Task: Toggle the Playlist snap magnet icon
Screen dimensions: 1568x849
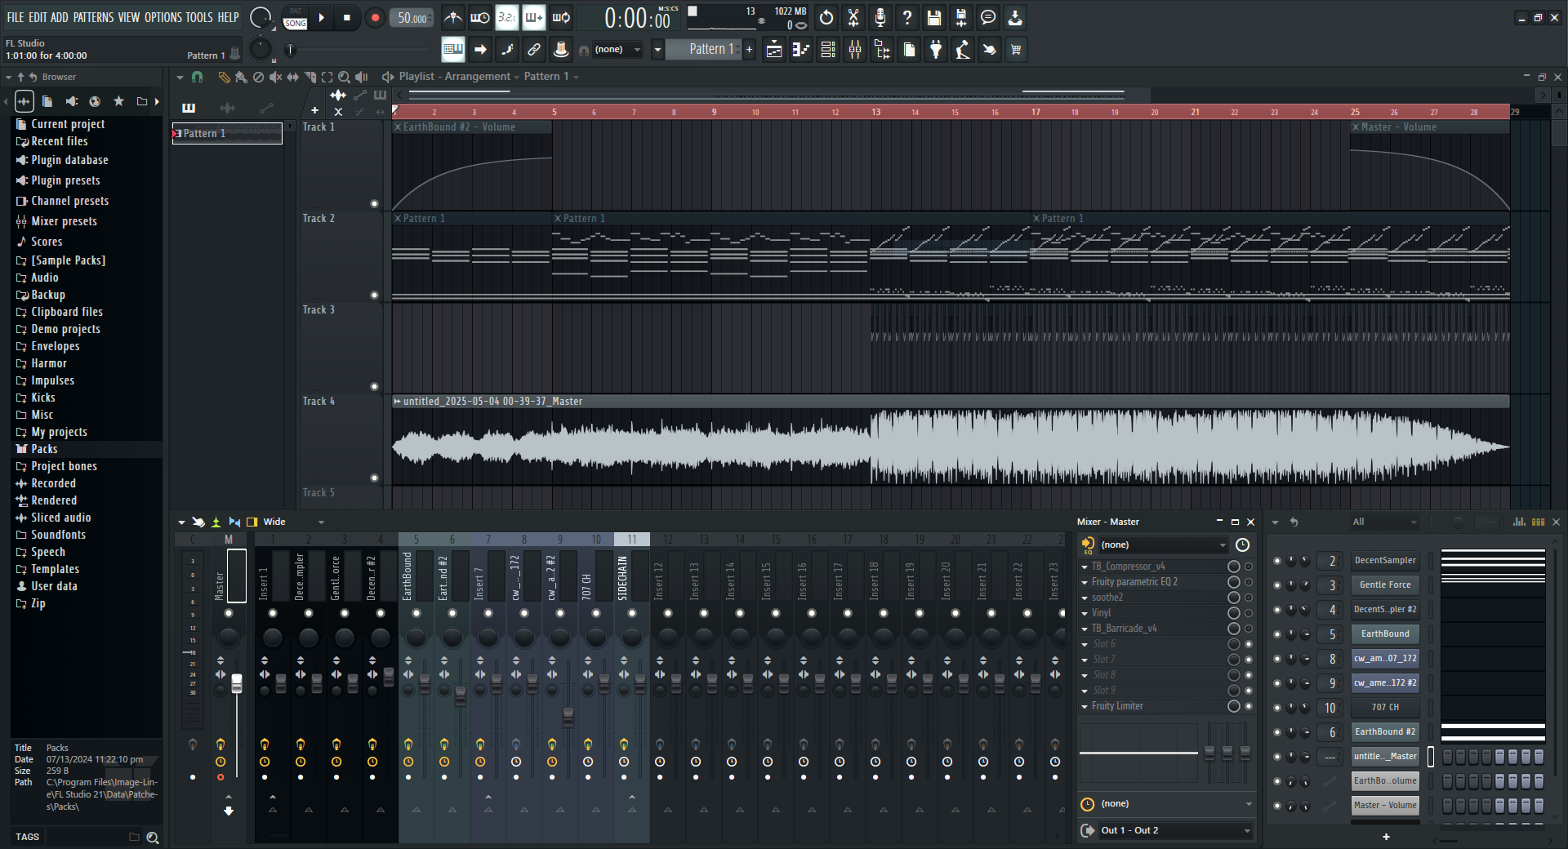Action: (197, 77)
